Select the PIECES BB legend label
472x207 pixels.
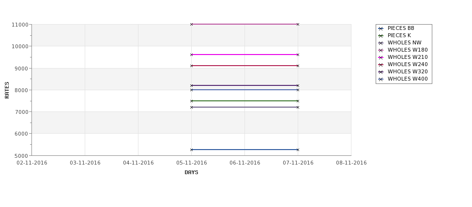pyautogui.click(x=401, y=28)
